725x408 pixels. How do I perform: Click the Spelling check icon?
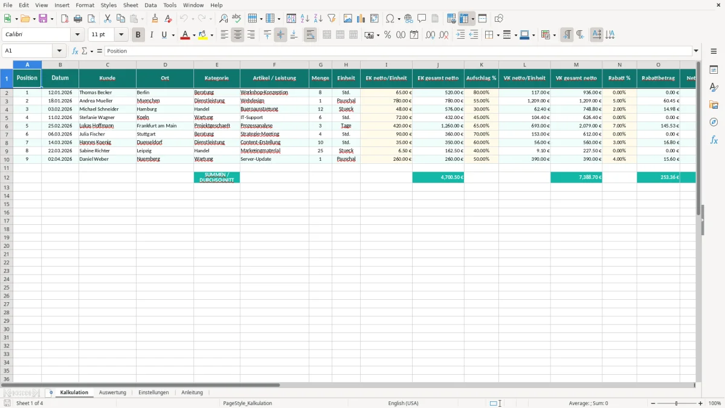[237, 19]
